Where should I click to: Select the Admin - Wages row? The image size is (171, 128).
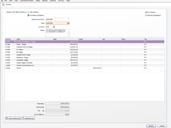click(84, 44)
